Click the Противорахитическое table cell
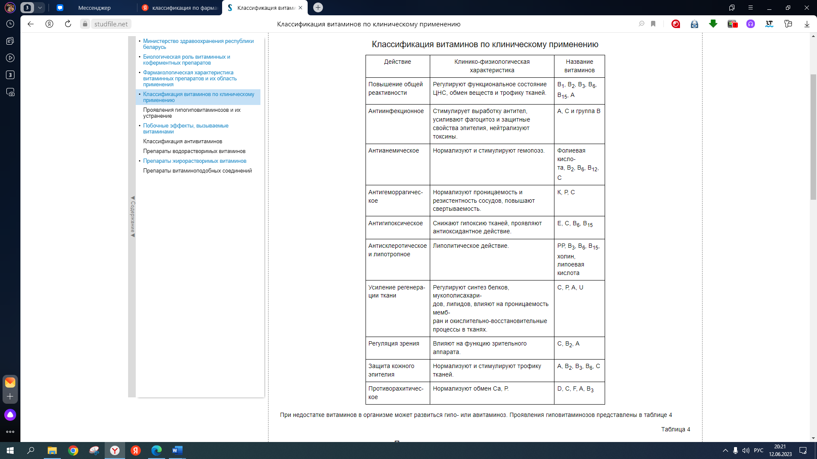Screen dimensions: 817x459 click(x=397, y=393)
